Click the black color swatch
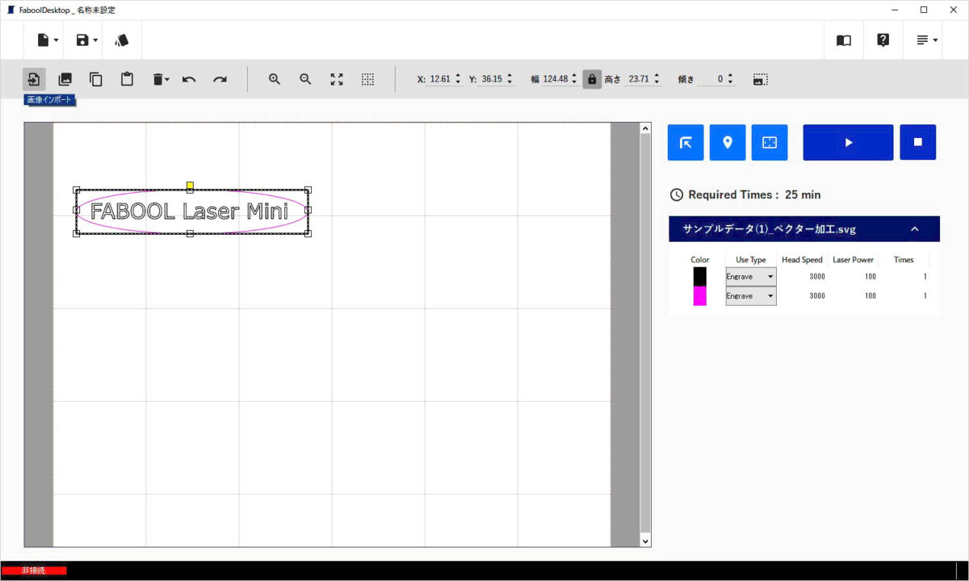969x581 pixels. [x=700, y=277]
